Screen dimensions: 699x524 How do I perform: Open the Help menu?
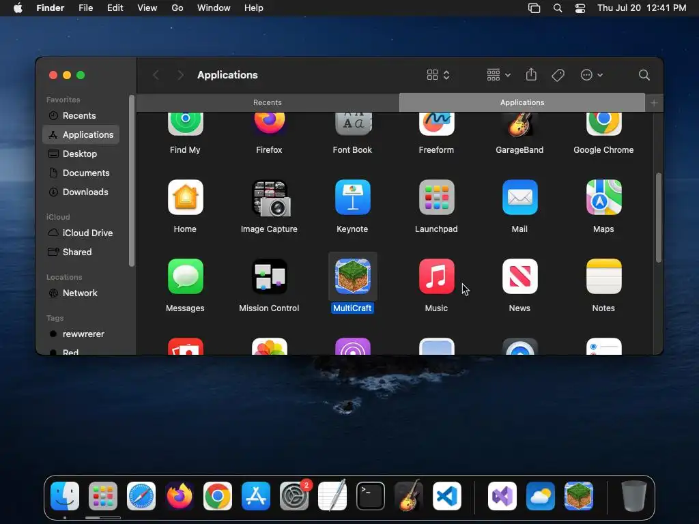pyautogui.click(x=254, y=8)
